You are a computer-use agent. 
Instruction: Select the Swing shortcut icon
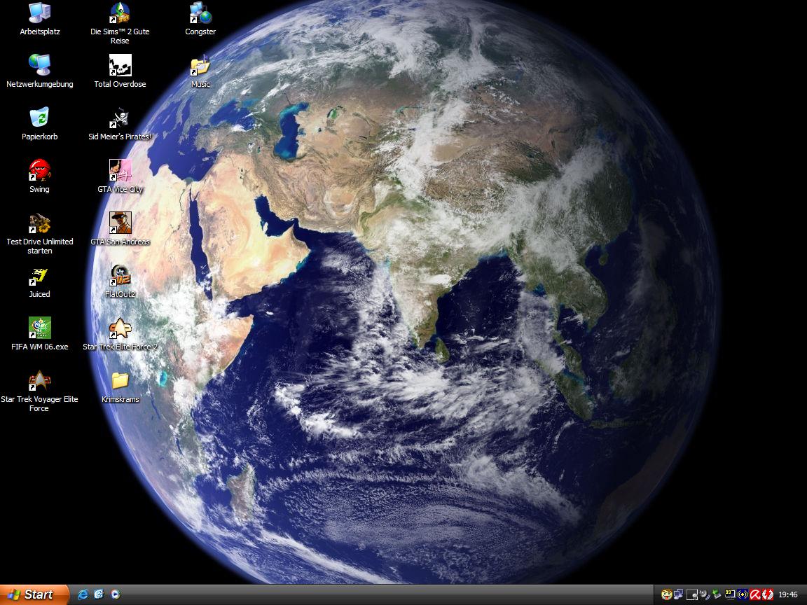point(39,170)
